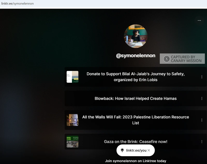Click the Gaza on the Brink thumbnail
This screenshot has height=164, width=207.
[x=72, y=141]
